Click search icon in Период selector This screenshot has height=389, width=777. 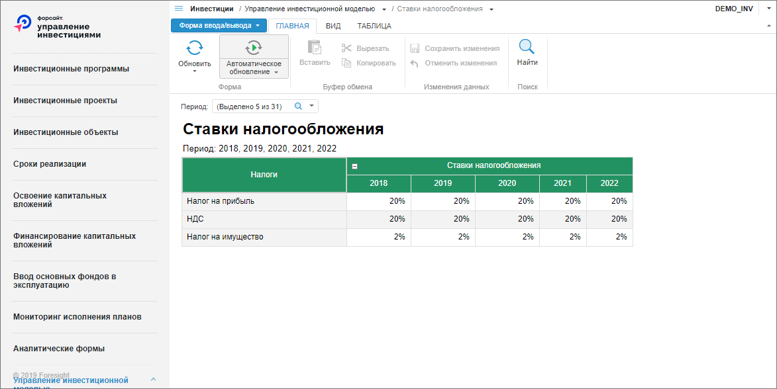(x=298, y=106)
